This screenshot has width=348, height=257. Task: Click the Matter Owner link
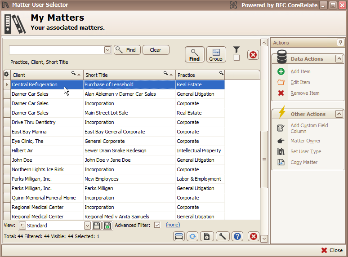(x=306, y=141)
